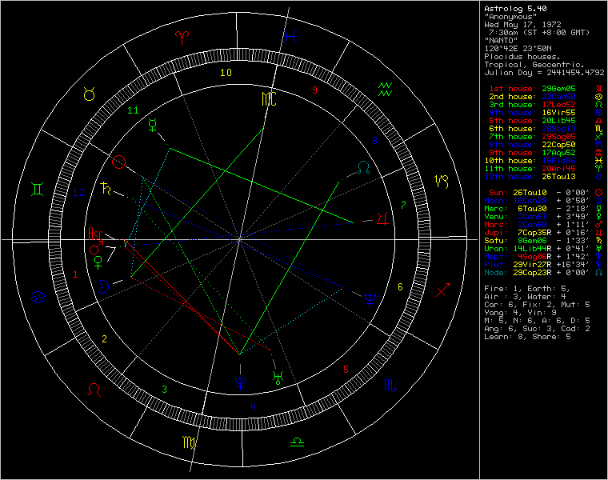The image size is (608, 480).
Task: Click the 'Wed May 17, 1972' date line
Action: click(x=522, y=25)
